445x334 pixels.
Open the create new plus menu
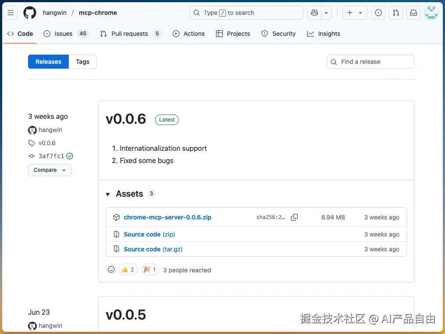(355, 13)
